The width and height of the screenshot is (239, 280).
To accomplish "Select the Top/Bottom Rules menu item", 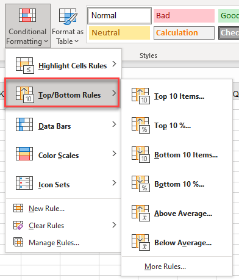I will click(62, 93).
